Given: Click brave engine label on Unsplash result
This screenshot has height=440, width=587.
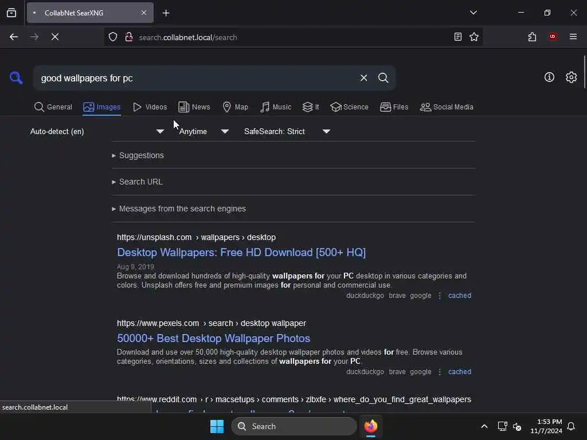Looking at the screenshot, I should pyautogui.click(x=397, y=296).
